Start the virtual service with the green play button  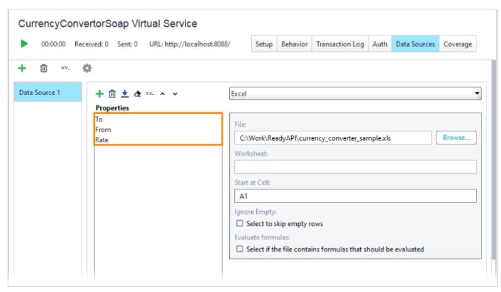[x=24, y=44]
